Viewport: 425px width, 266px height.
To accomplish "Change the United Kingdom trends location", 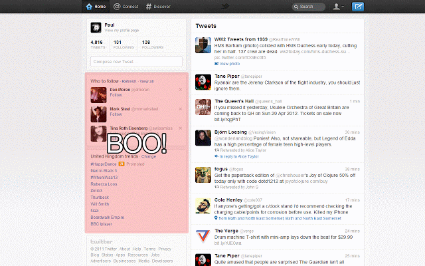I will click(x=149, y=157).
